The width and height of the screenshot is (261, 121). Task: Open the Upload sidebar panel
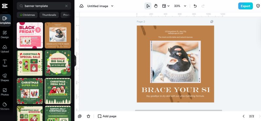click(x=5, y=49)
